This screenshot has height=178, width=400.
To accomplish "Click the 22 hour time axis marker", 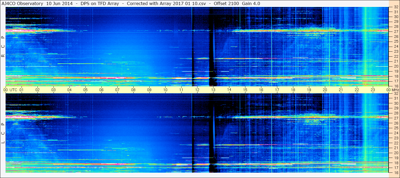I will [357, 90].
